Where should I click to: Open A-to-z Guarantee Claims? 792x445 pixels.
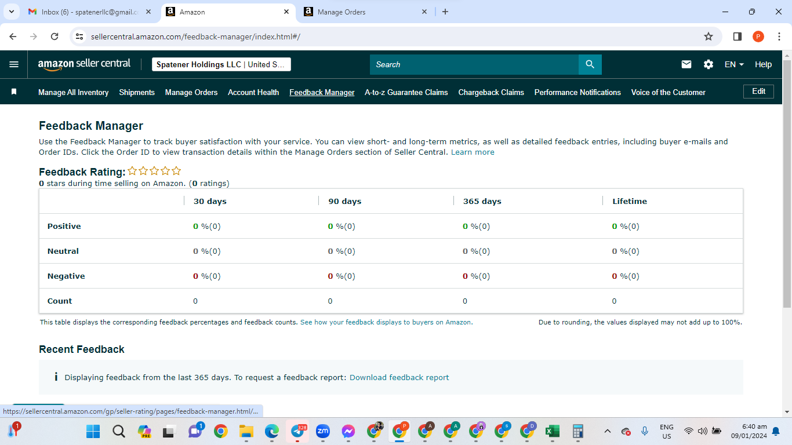(x=406, y=92)
